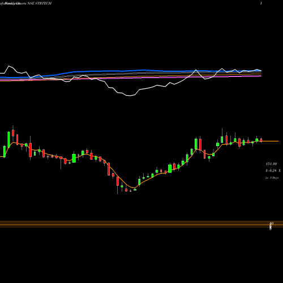
Task: Click the tall green candle after the price bottom
Action: tap(139, 182)
